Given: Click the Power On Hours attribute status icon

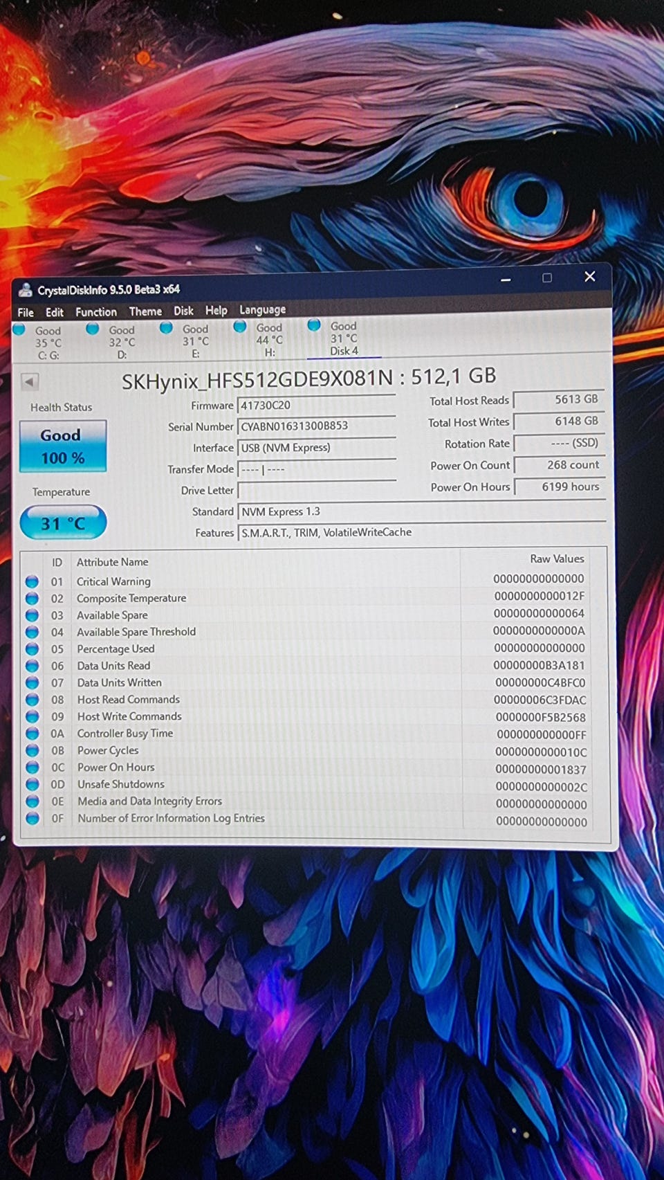Looking at the screenshot, I should tap(32, 768).
